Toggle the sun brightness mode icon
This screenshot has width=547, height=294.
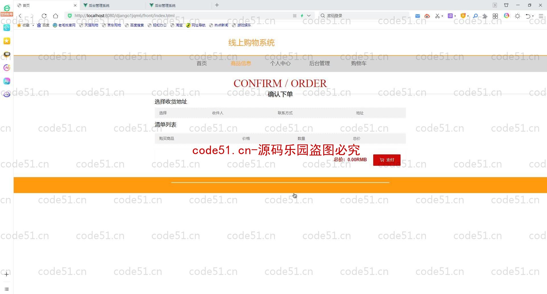pos(518,16)
